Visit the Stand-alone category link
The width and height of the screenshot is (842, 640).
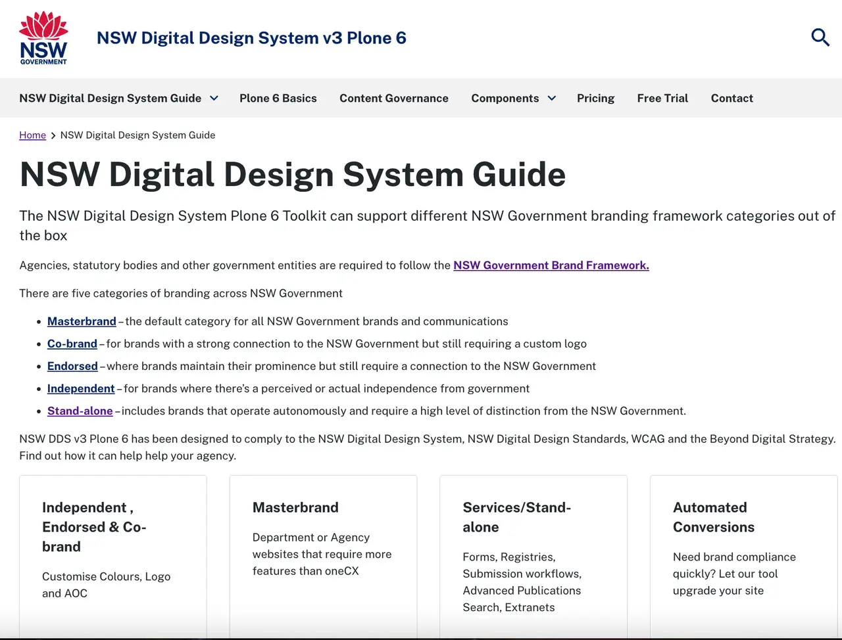[x=80, y=411]
